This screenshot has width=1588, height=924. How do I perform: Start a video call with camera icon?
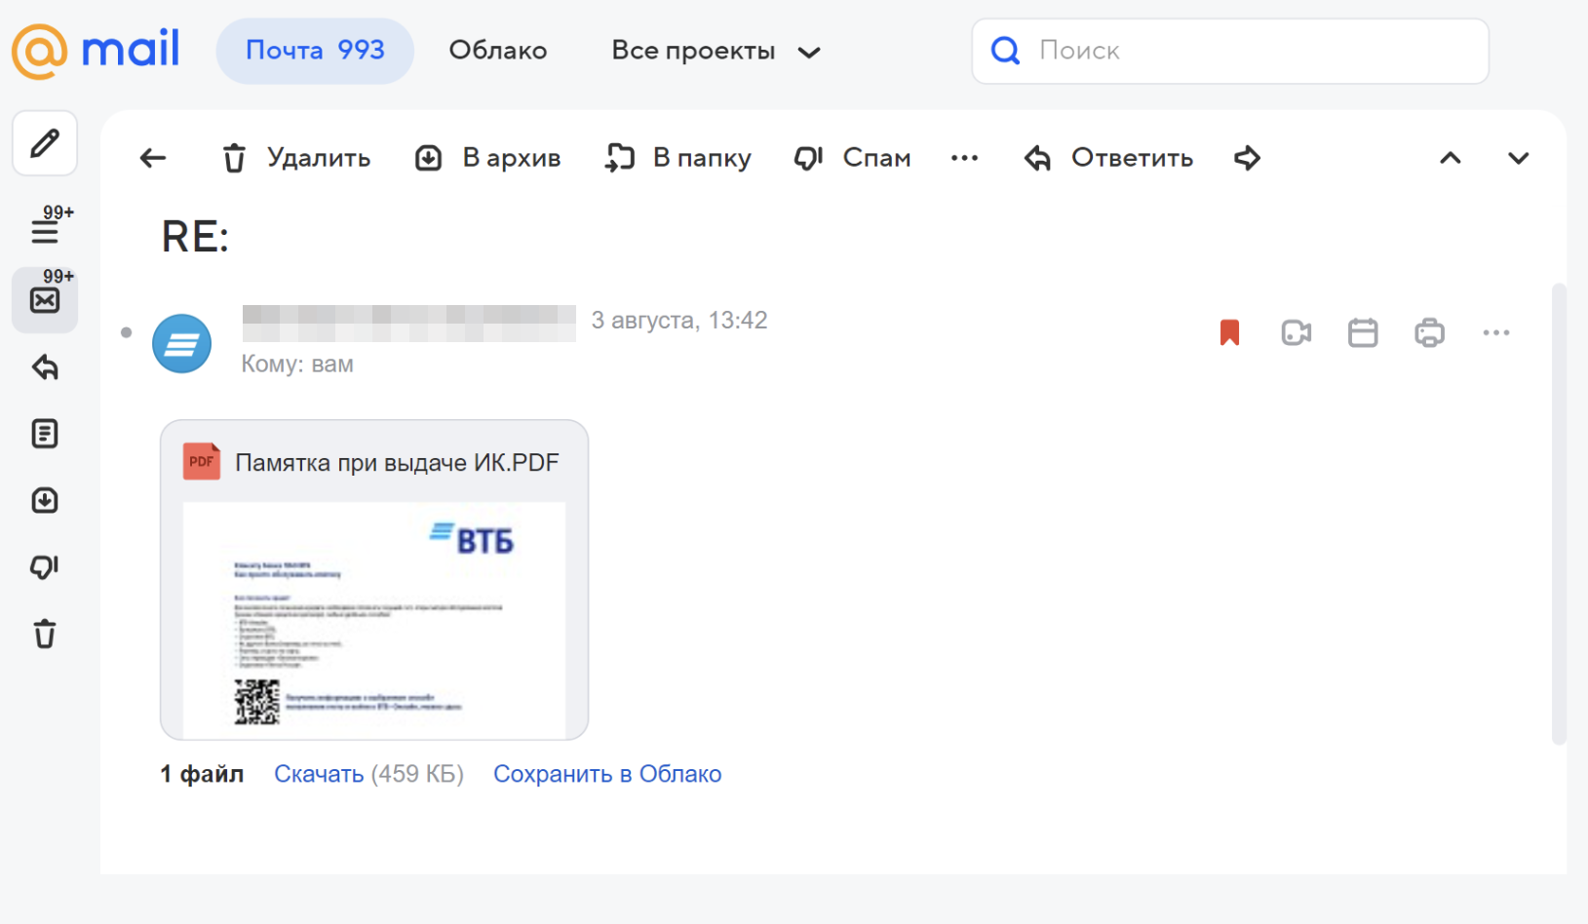[x=1297, y=332]
